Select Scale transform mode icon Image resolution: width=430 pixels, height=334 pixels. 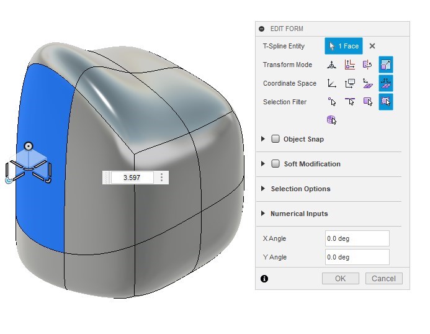click(385, 65)
